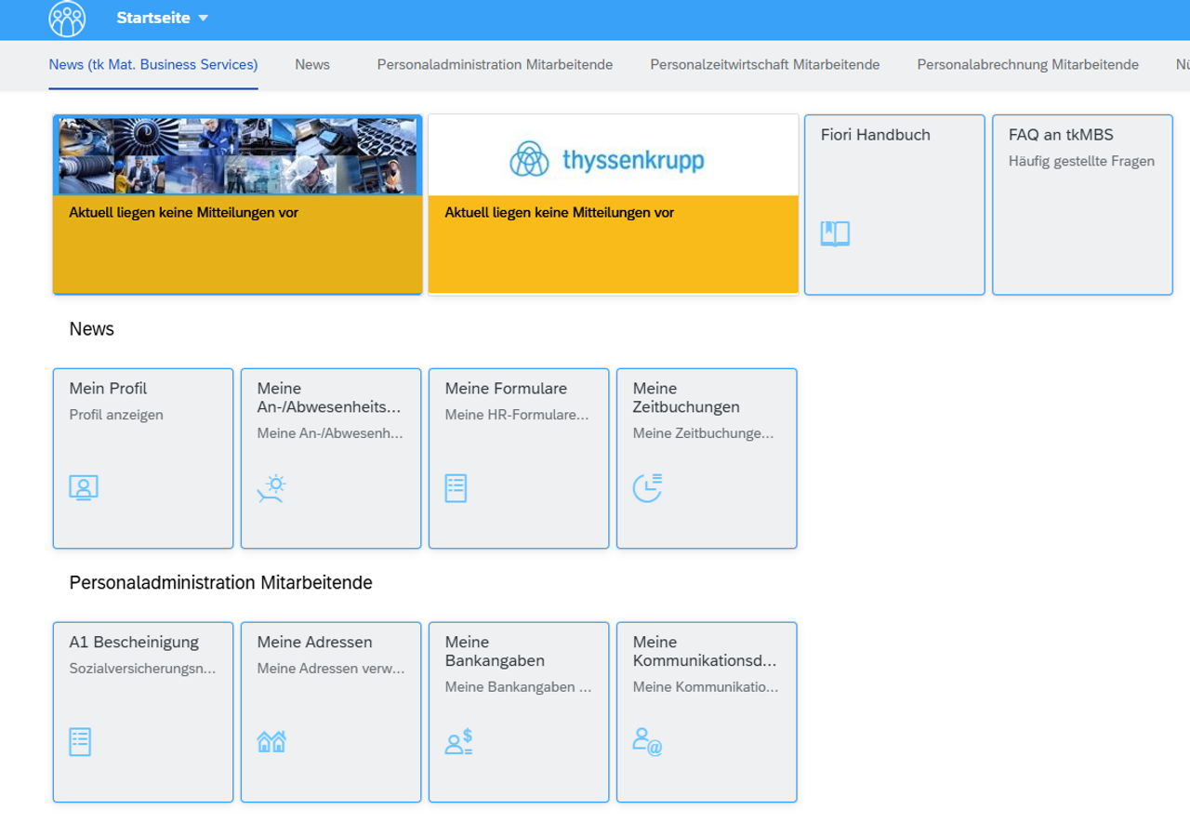This screenshot has height=823, width=1190.
Task: Click the form icon on Meine Formulare tile
Action: (x=456, y=488)
